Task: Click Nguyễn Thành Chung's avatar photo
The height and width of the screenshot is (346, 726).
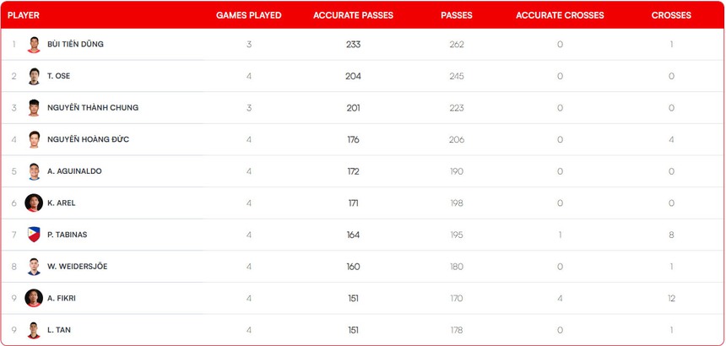Action: pyautogui.click(x=34, y=108)
